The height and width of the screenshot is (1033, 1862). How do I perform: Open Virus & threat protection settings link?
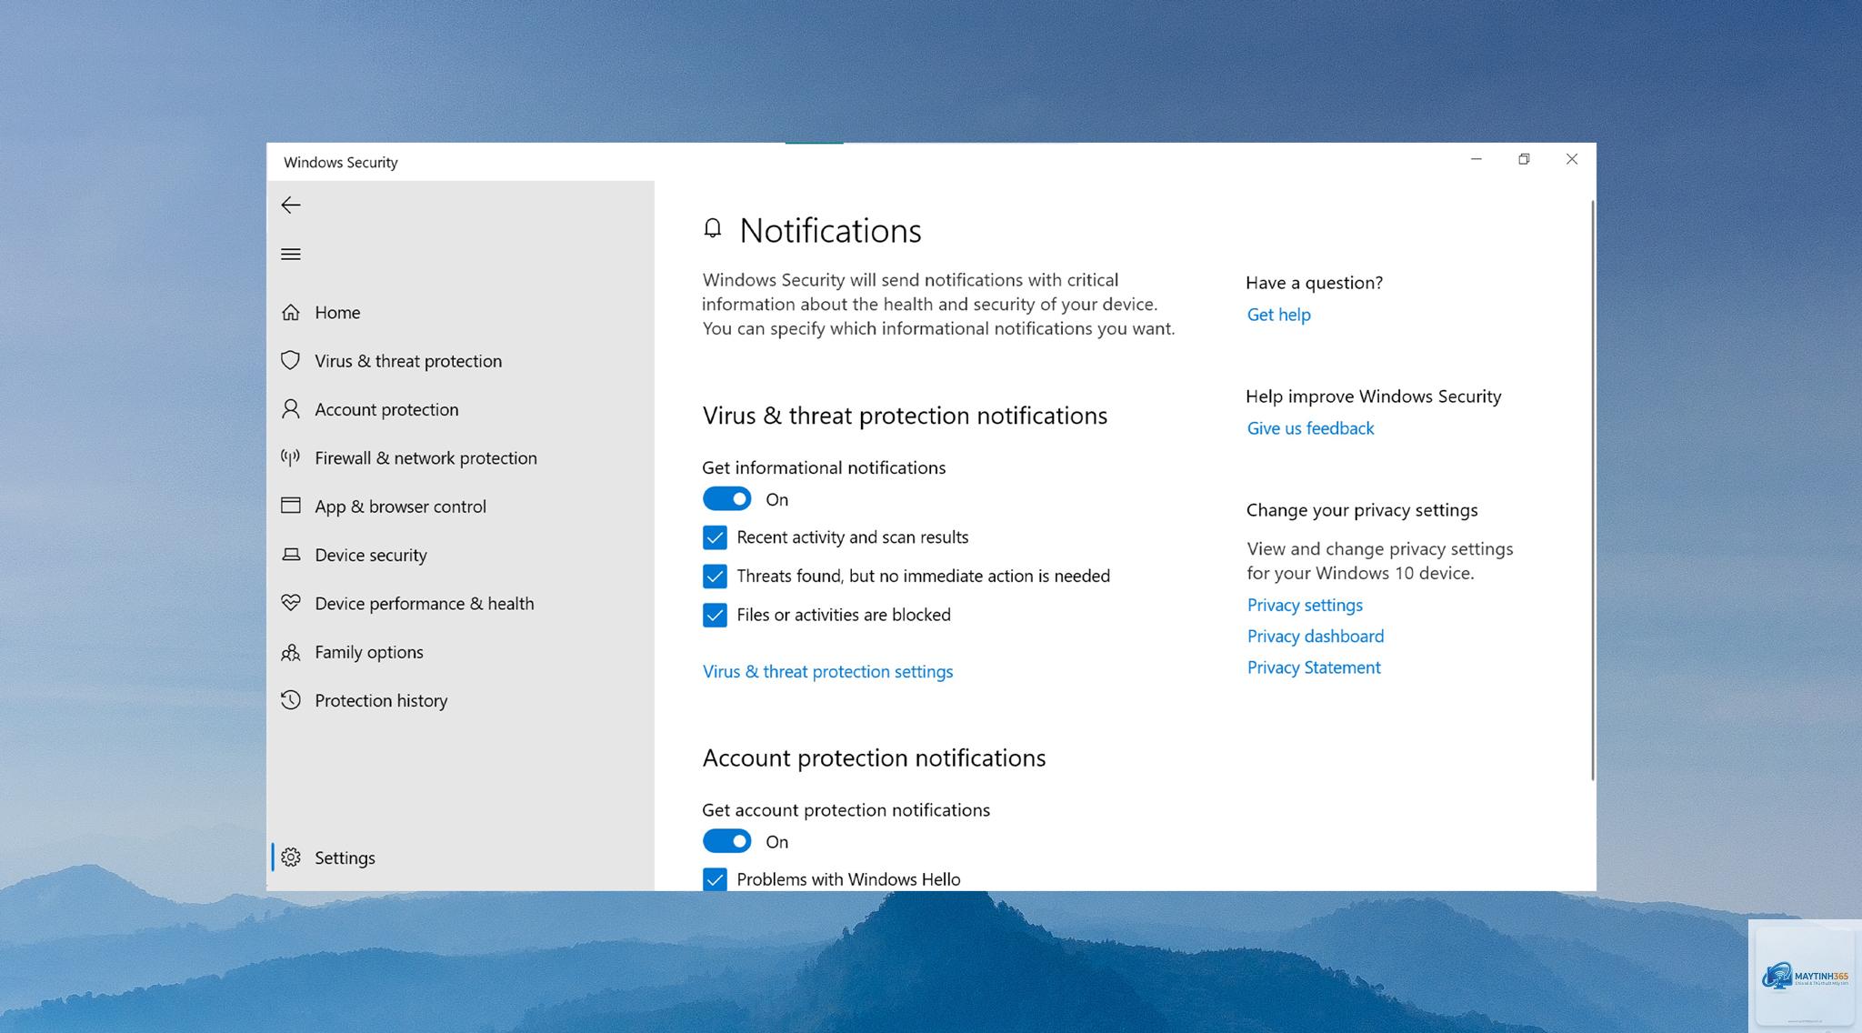(x=827, y=672)
